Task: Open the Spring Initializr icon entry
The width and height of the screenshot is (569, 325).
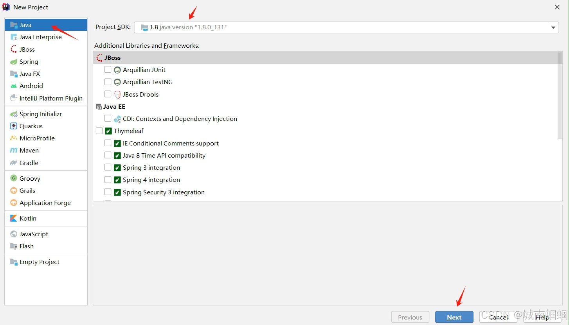Action: 14,114
